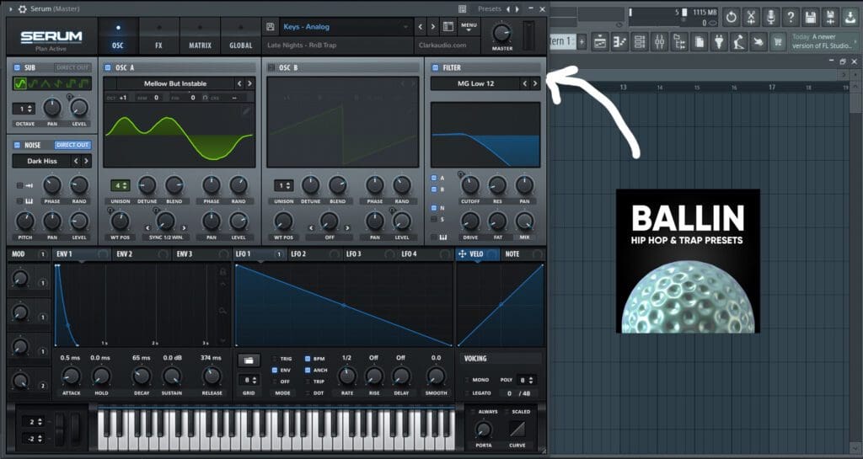
Task: Toggle the FILTER enable switch
Action: click(x=436, y=67)
